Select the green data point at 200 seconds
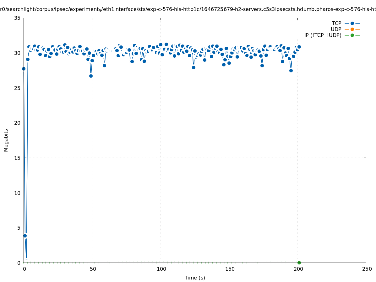The image size is (376, 282). 299,263
